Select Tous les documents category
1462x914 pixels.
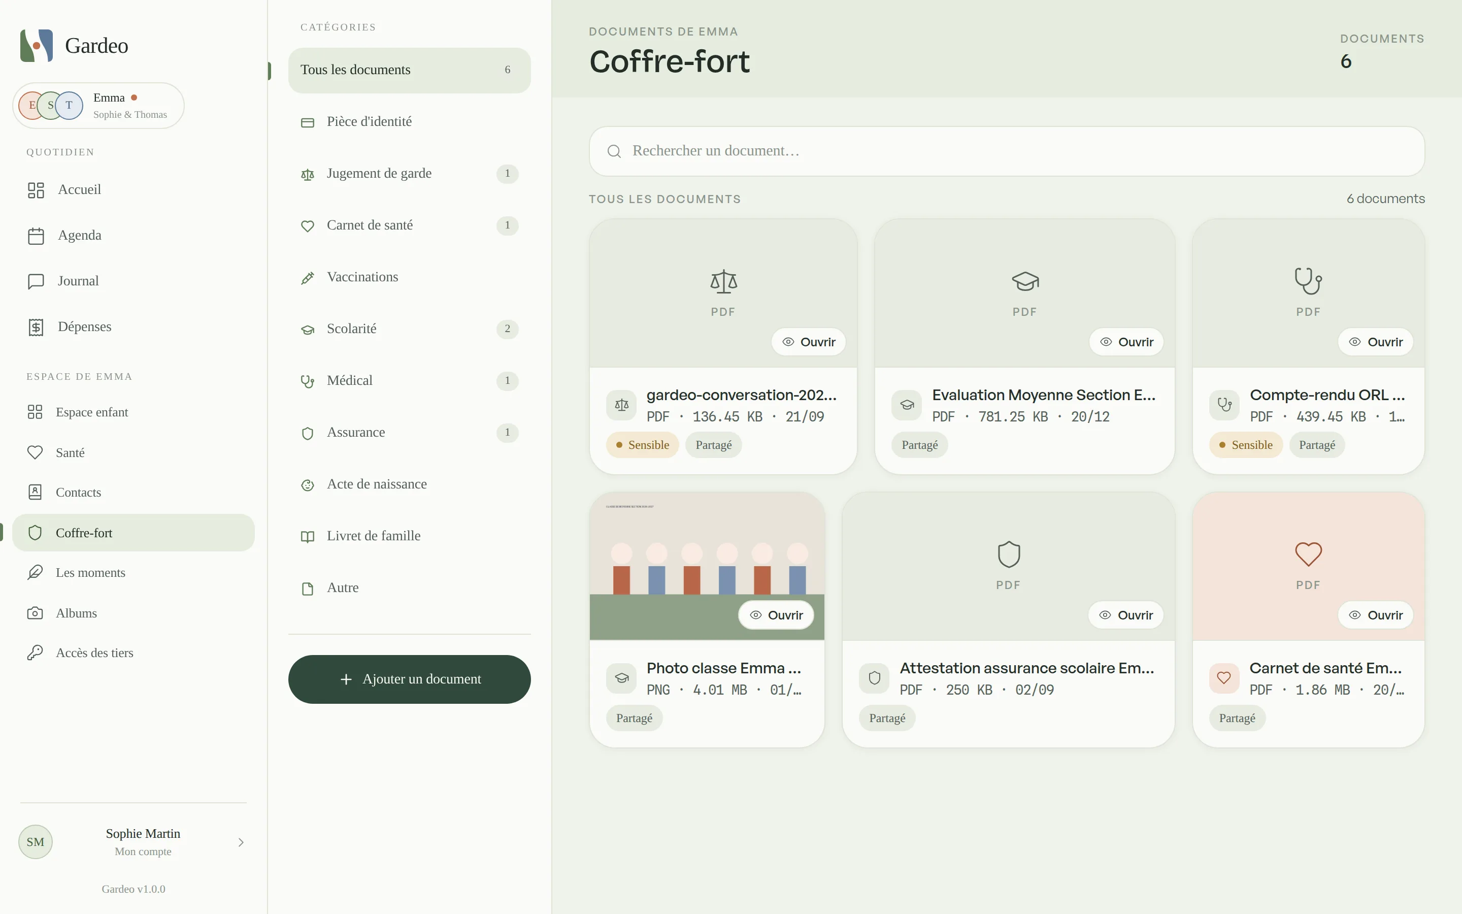coord(409,70)
